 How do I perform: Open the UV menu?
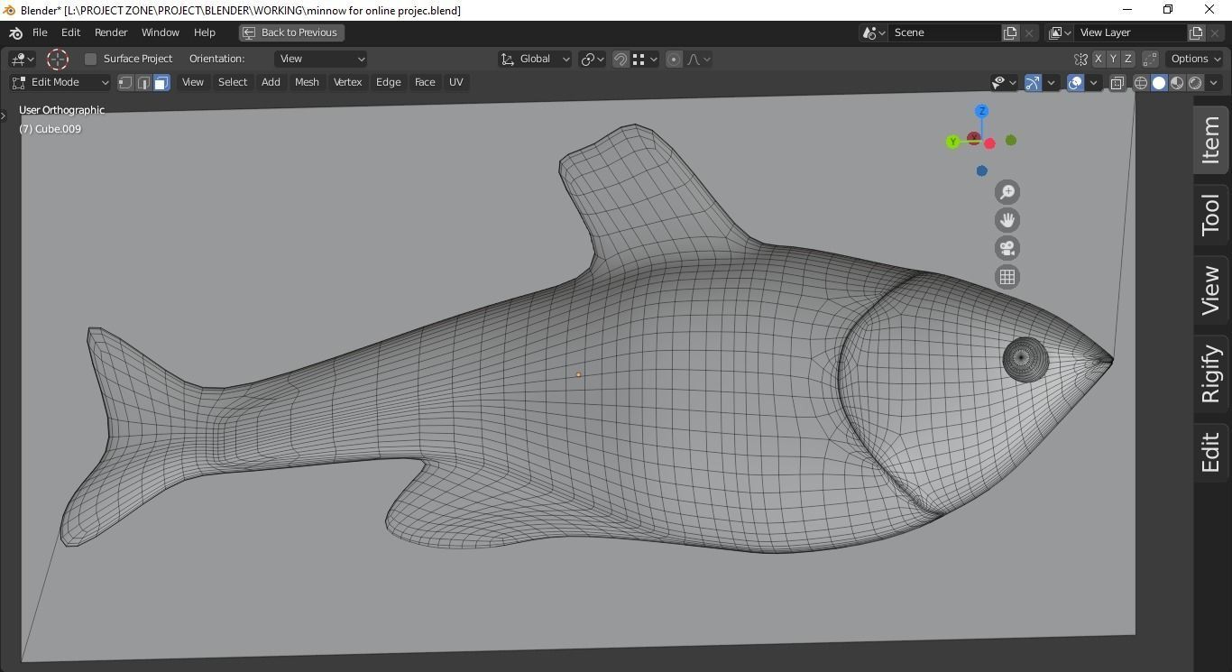pos(456,82)
